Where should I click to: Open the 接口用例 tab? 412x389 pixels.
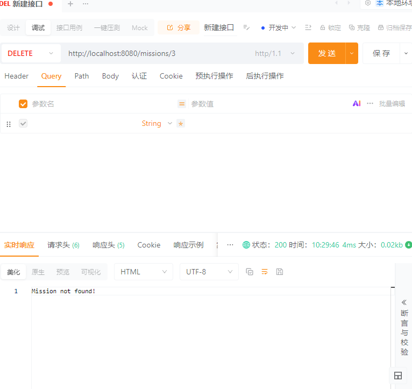pos(69,28)
